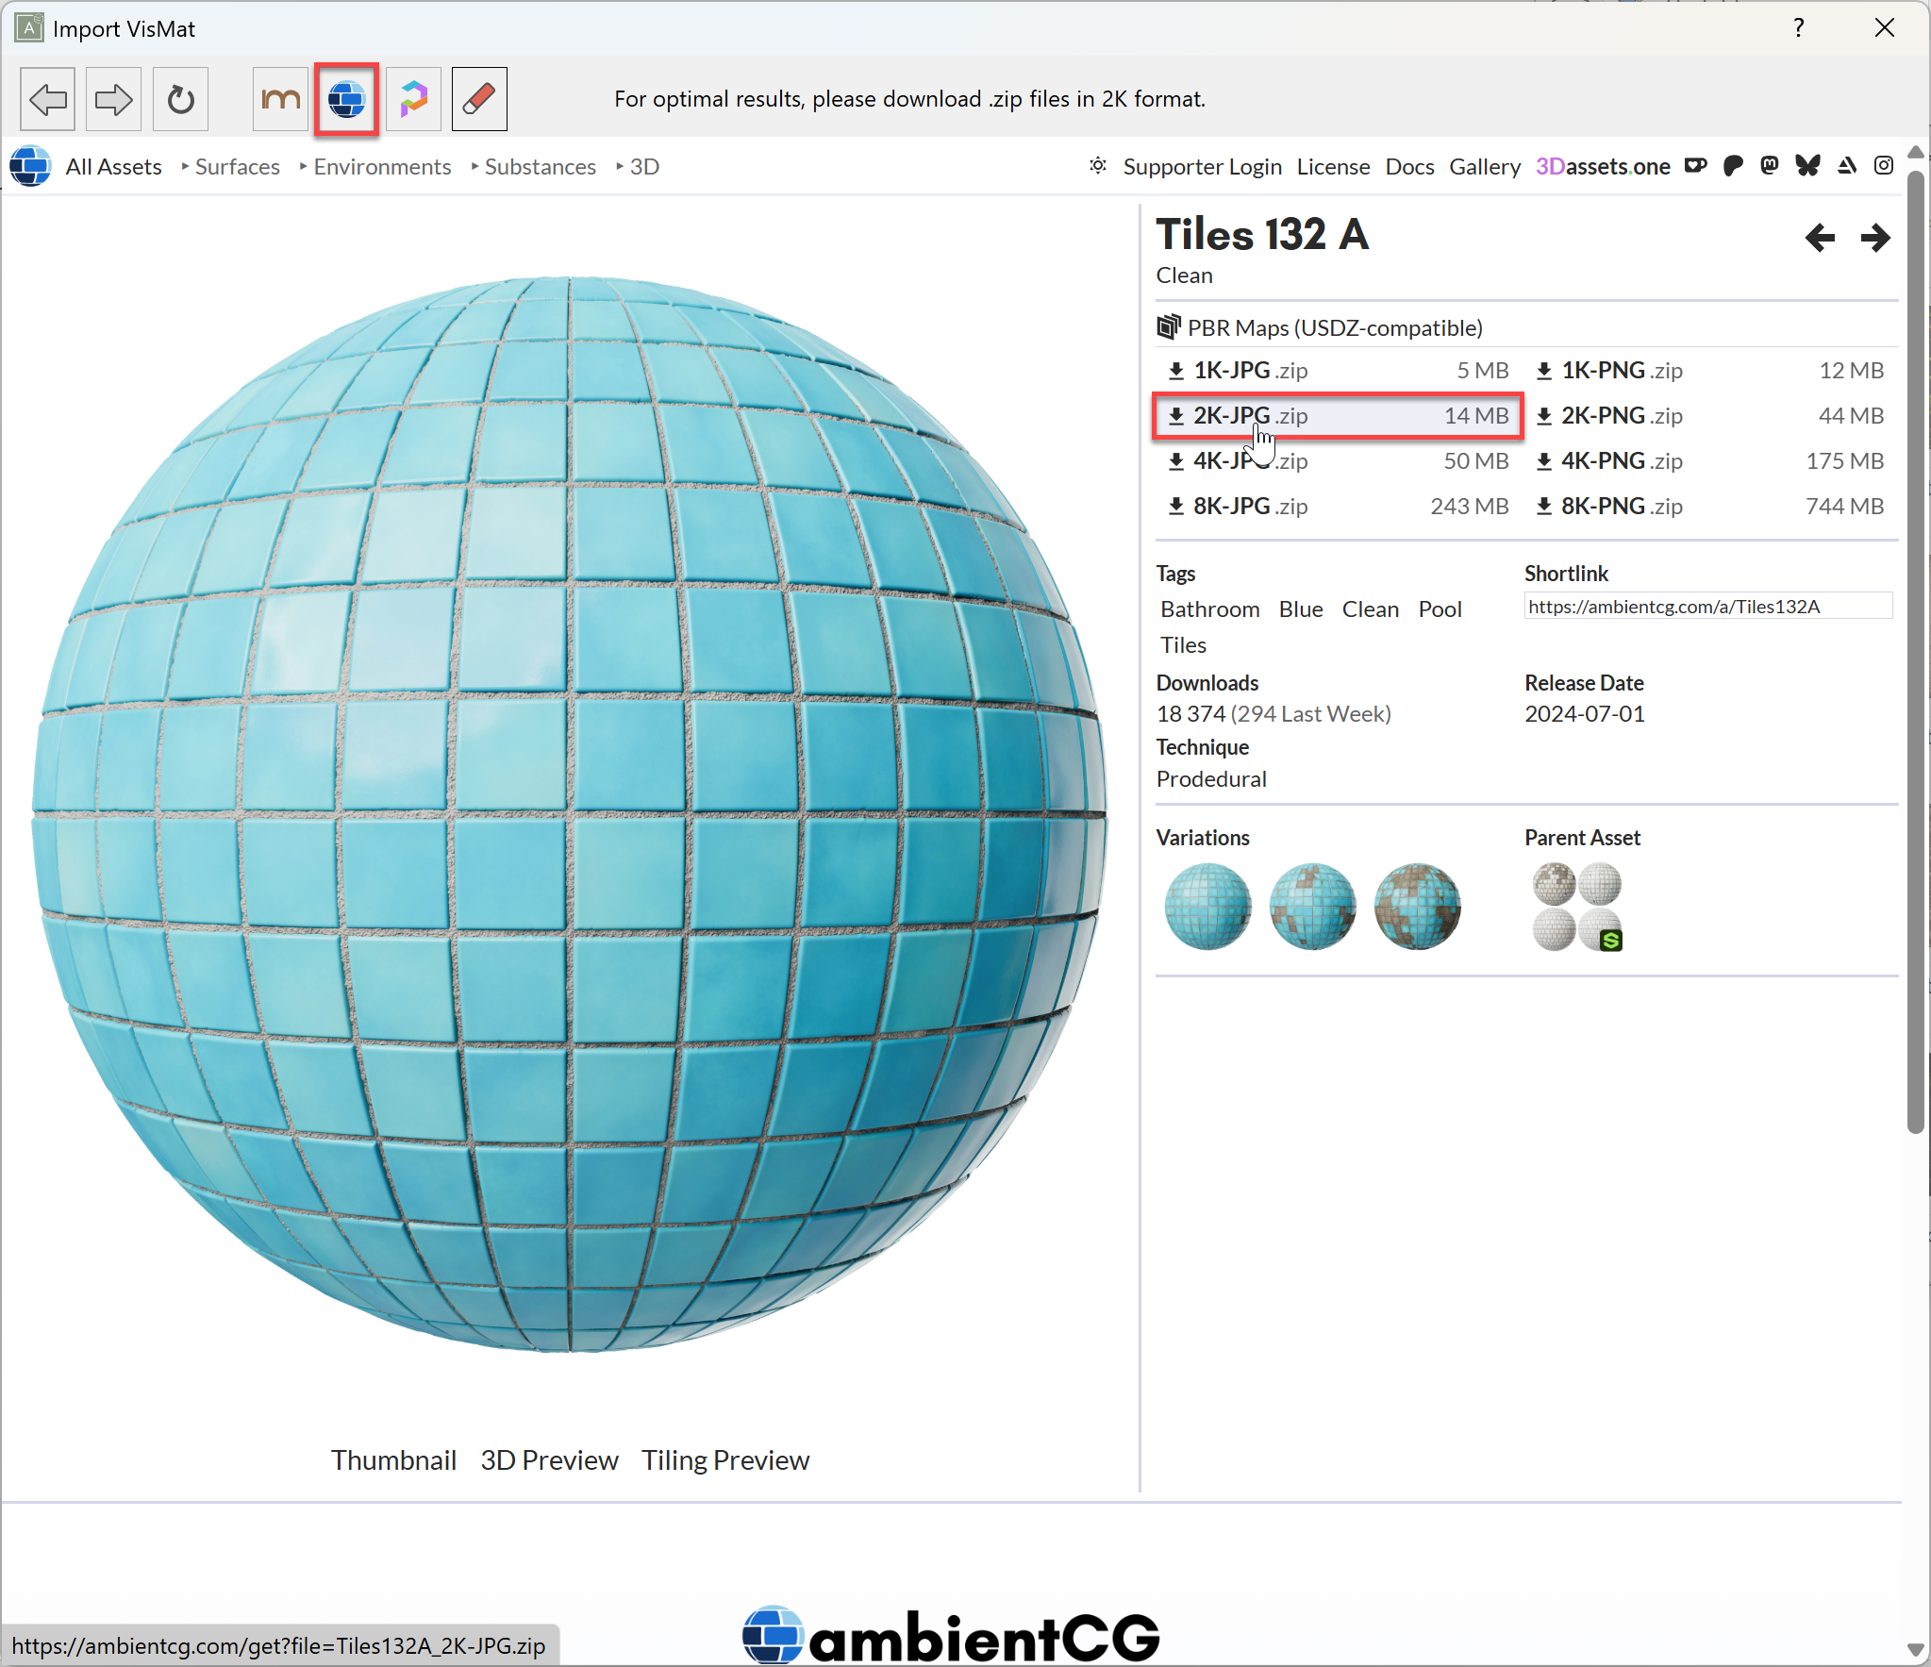Open the Instagram icon link
Screen dimensions: 1931x1667
point(1884,166)
